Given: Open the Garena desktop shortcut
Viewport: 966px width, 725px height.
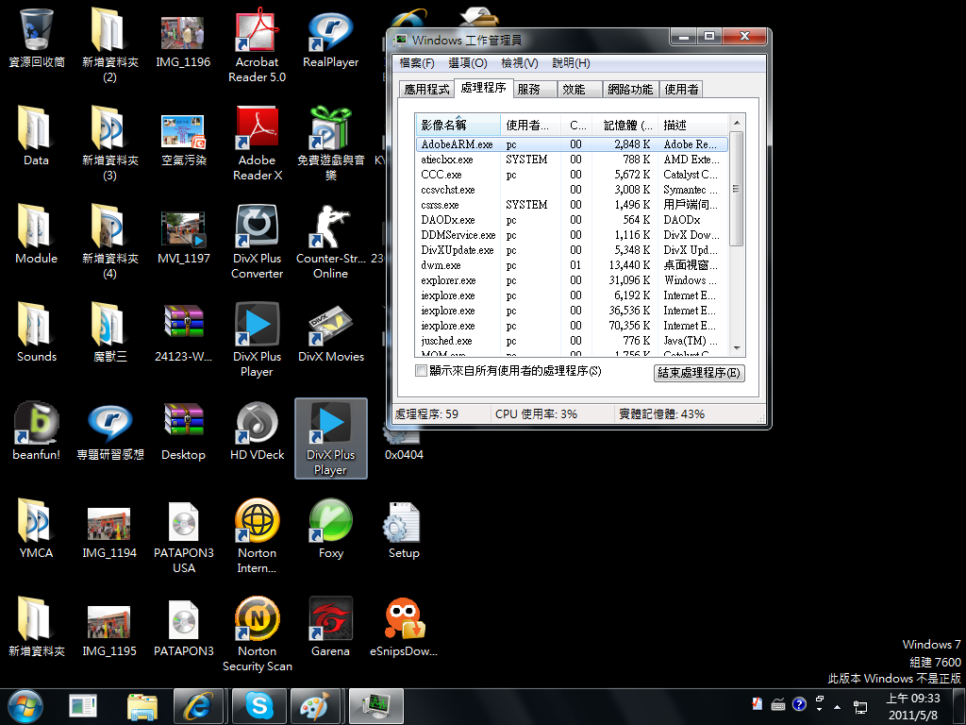Looking at the screenshot, I should click(330, 618).
